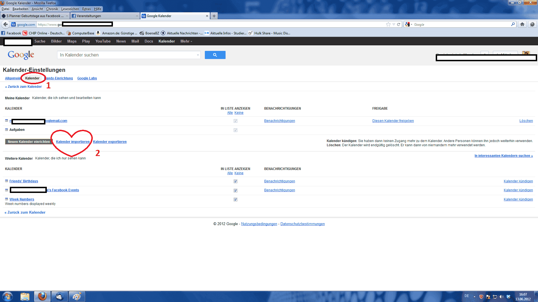Screen dimensions: 538x302
Task: Reload the page with the refresh icon
Action: pos(398,24)
